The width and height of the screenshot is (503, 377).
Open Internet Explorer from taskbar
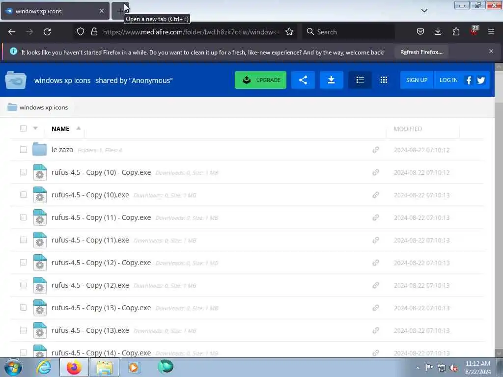44,367
